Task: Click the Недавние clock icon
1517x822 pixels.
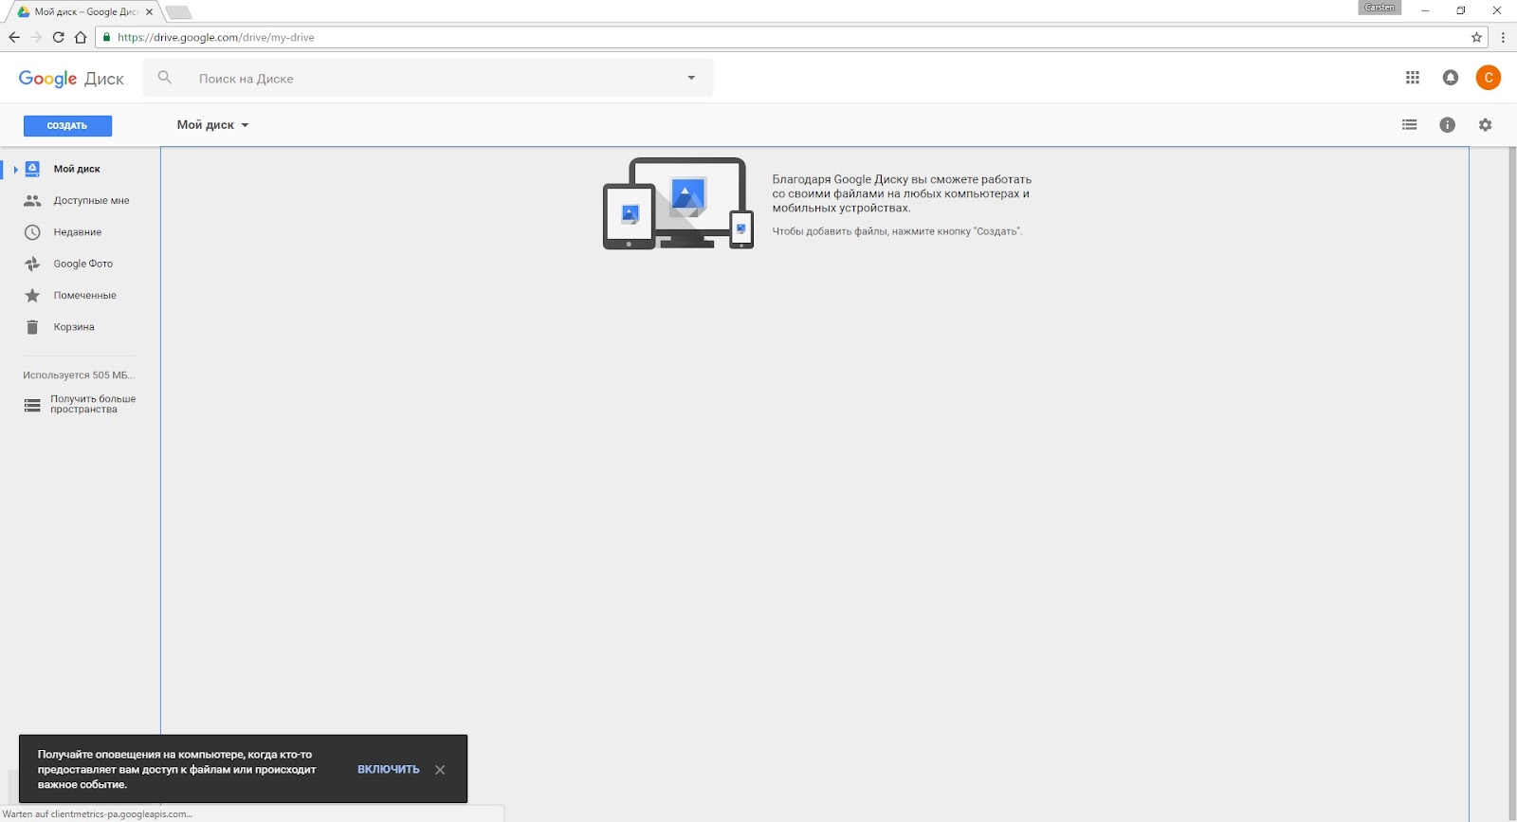Action: (32, 232)
